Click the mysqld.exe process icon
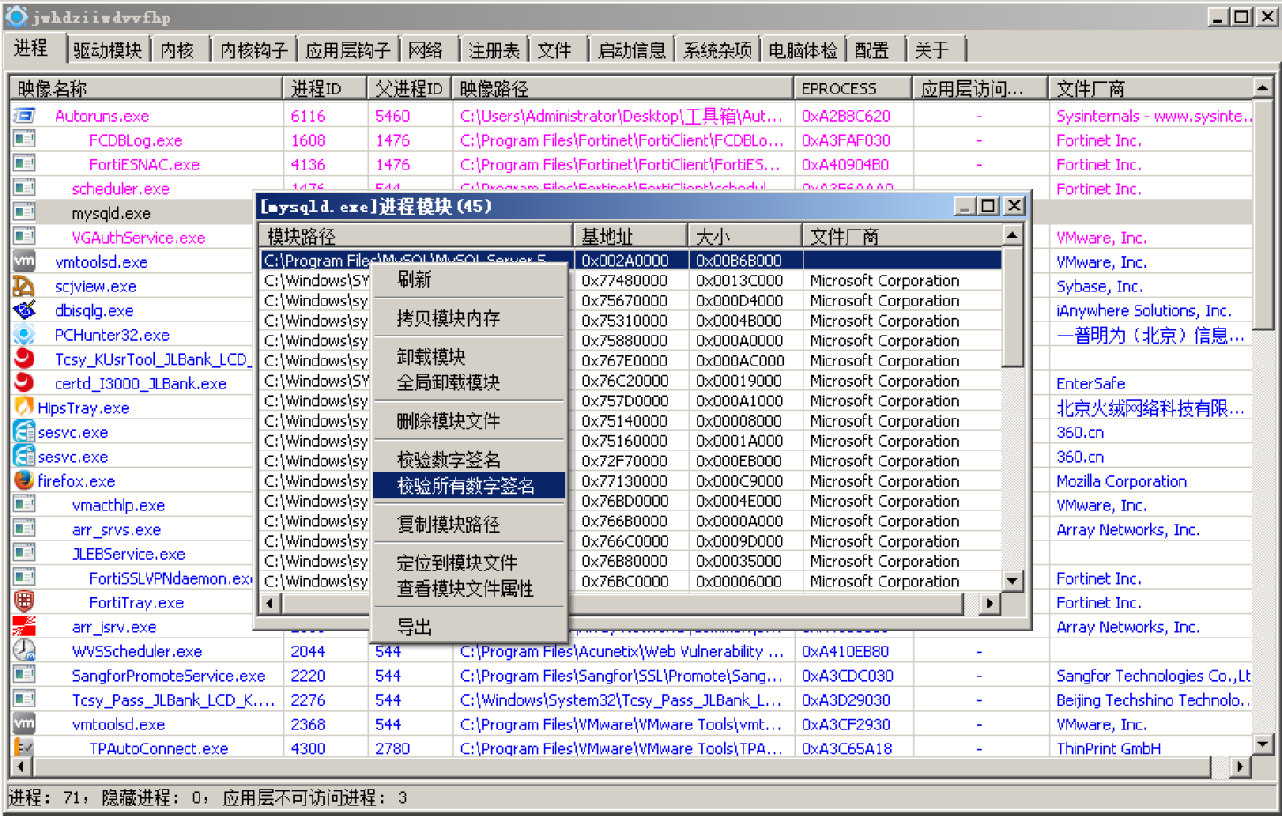Screen dimensions: 1282x816 (24, 213)
